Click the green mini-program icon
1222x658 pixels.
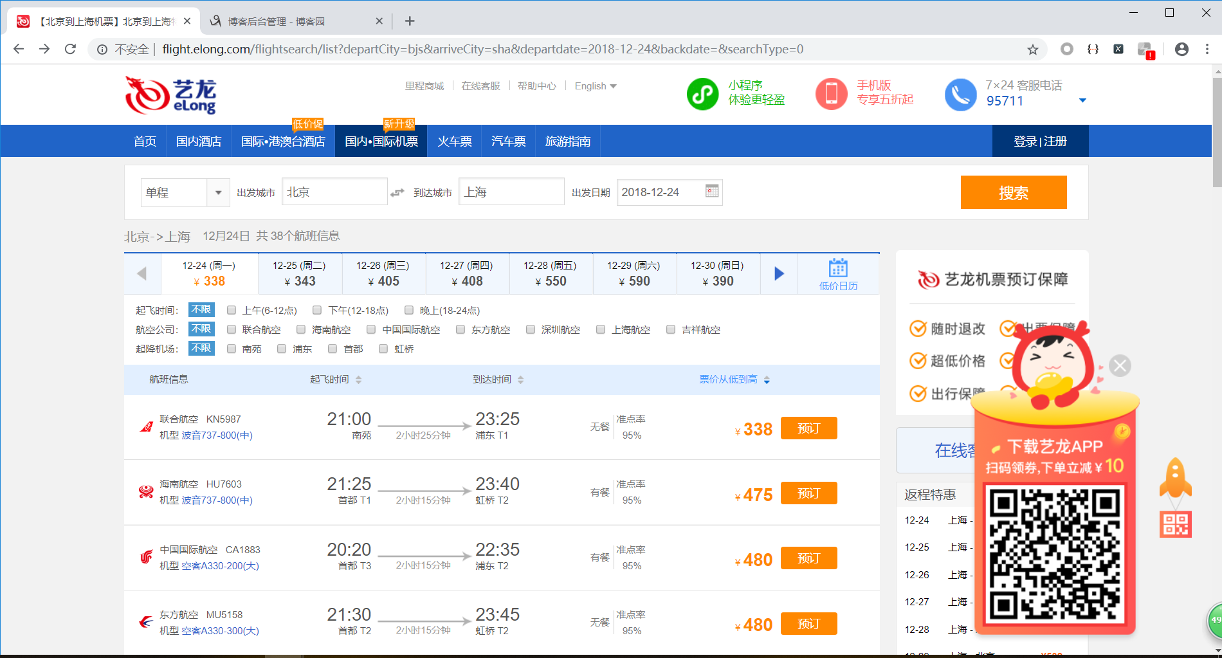702,94
